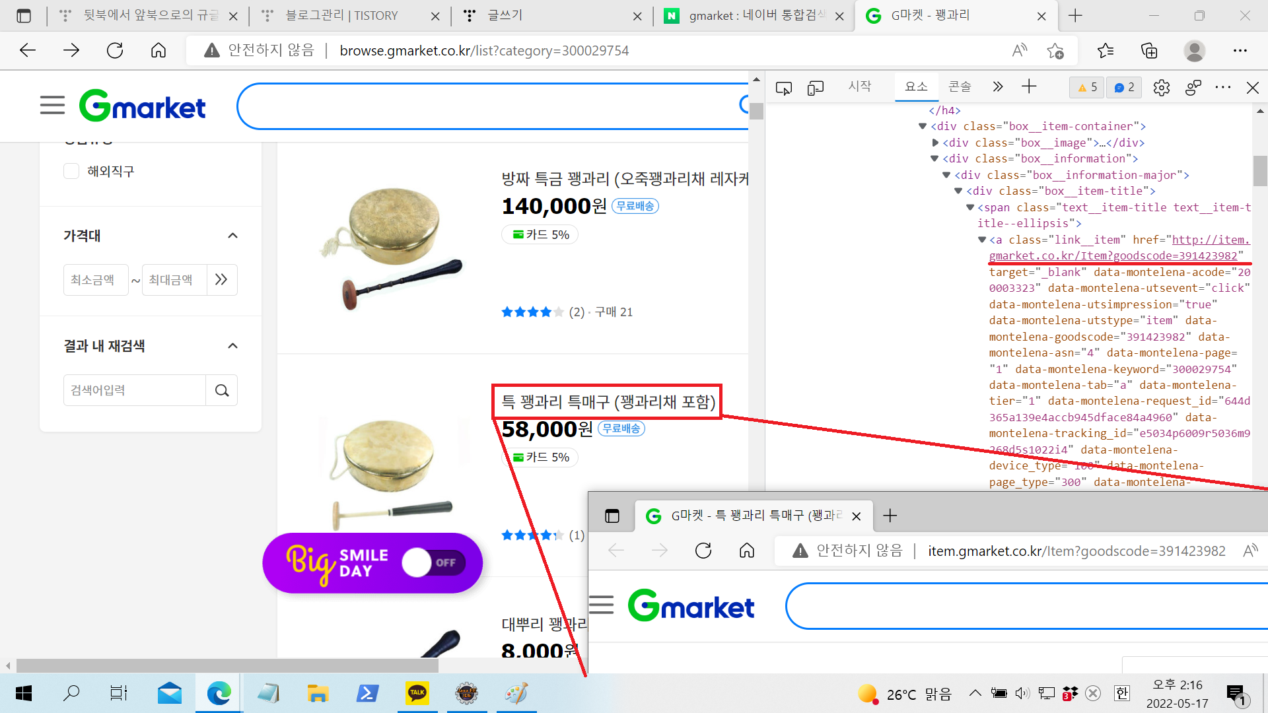
Task: Open KakaoTalk from the taskbar
Action: point(417,693)
